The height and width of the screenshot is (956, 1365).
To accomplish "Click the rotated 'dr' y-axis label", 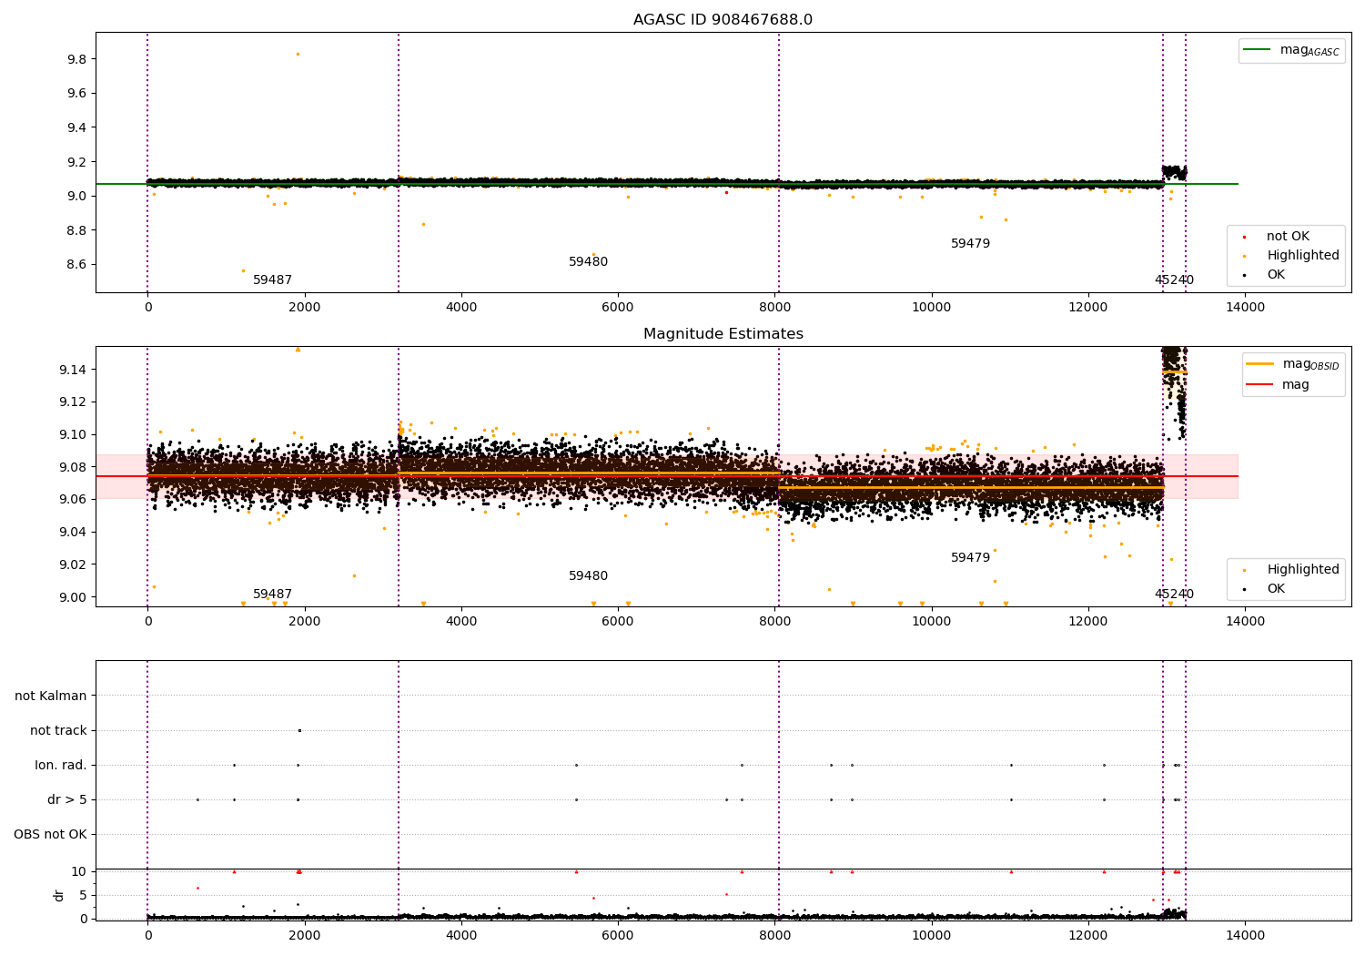I will tap(59, 895).
